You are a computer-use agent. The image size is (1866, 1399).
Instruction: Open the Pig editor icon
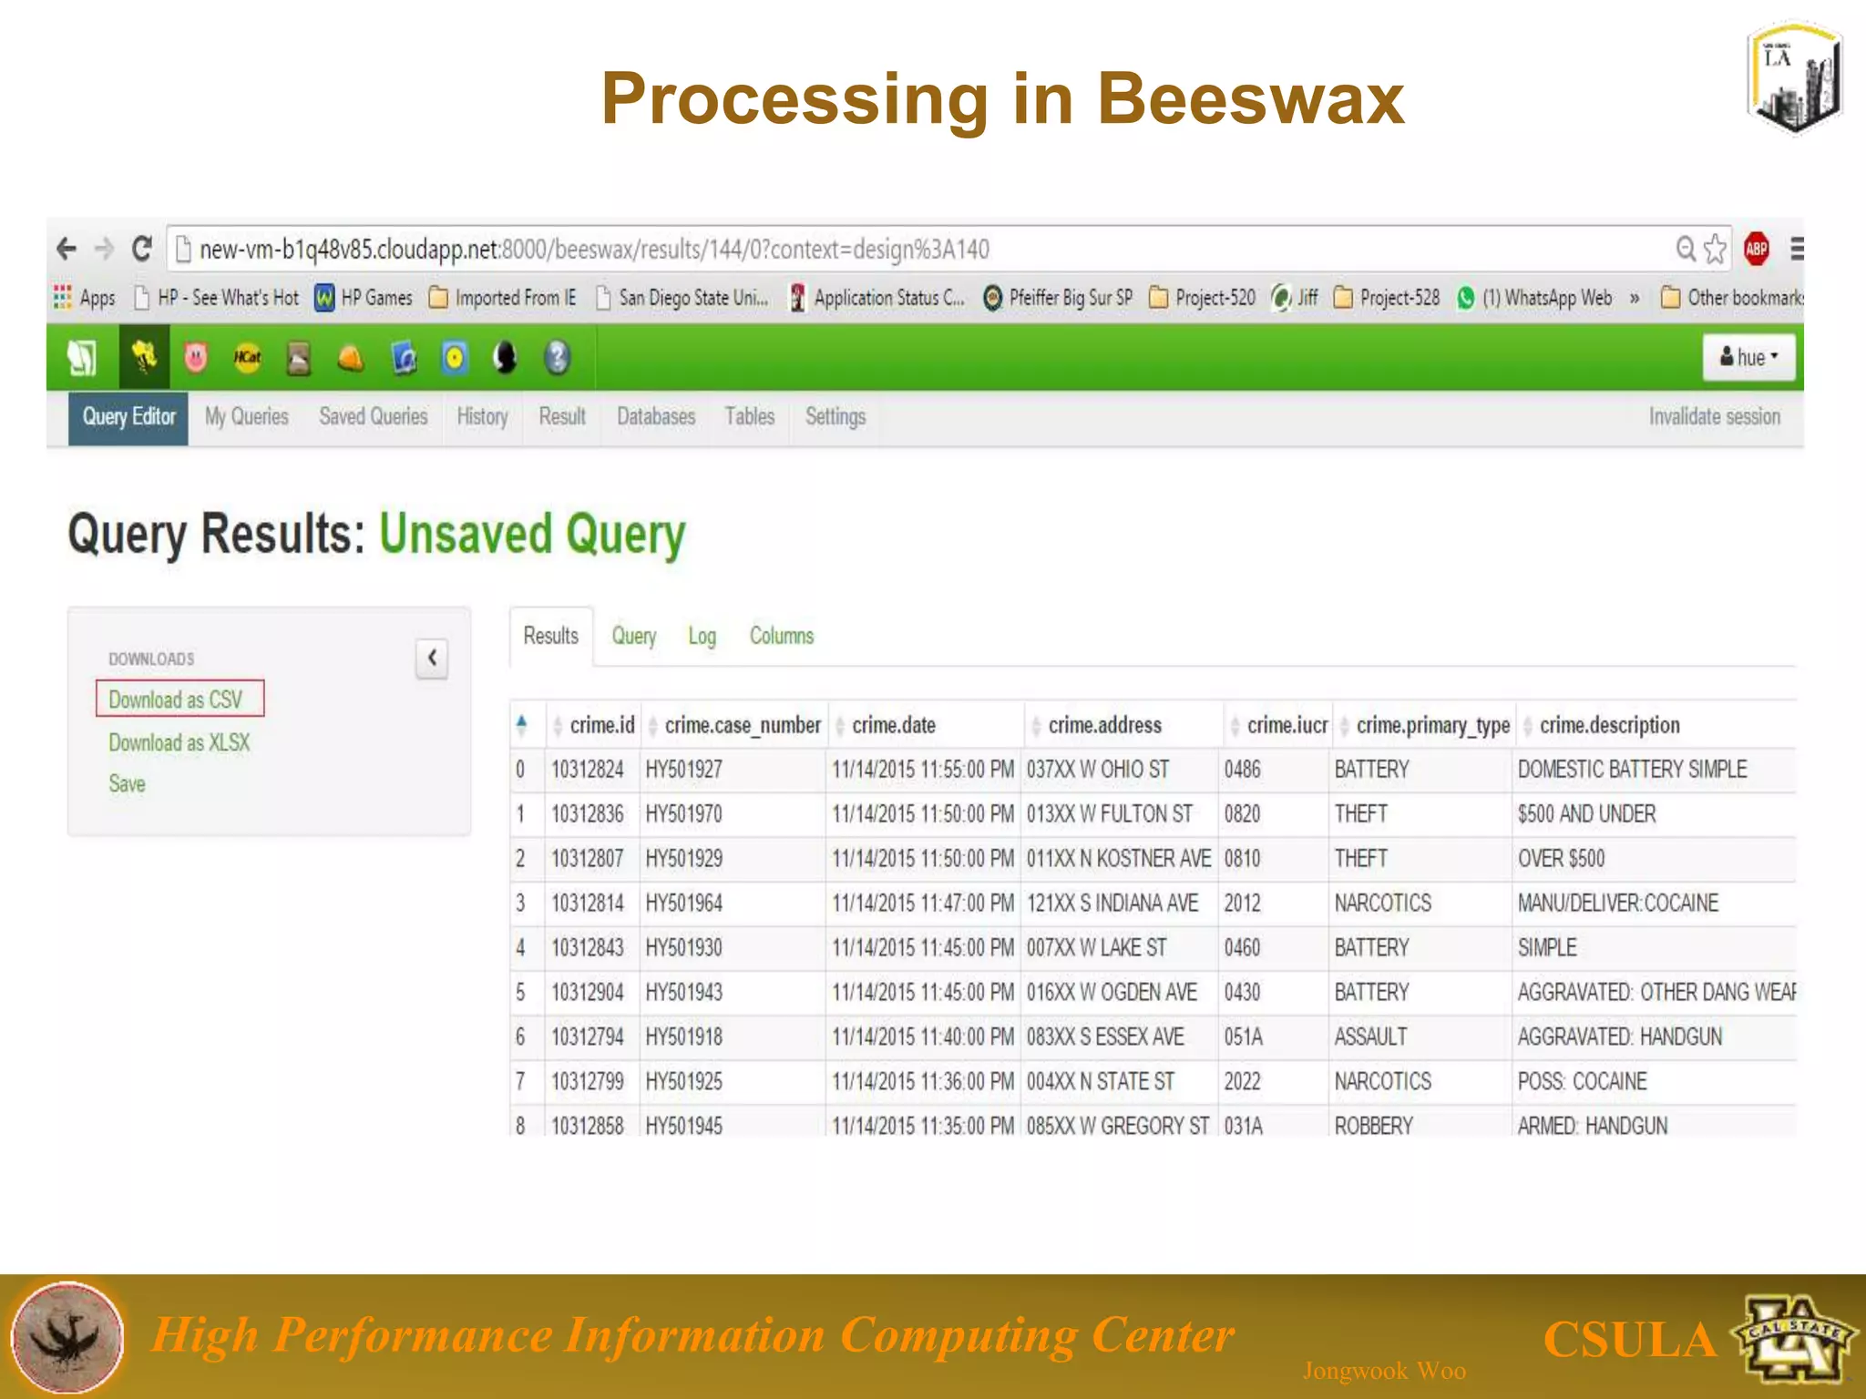click(195, 357)
